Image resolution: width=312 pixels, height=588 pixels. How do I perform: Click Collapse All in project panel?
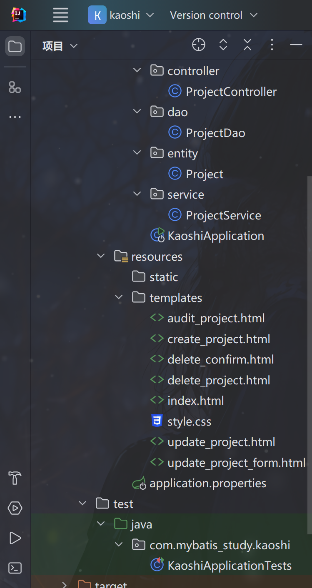pyautogui.click(x=247, y=45)
